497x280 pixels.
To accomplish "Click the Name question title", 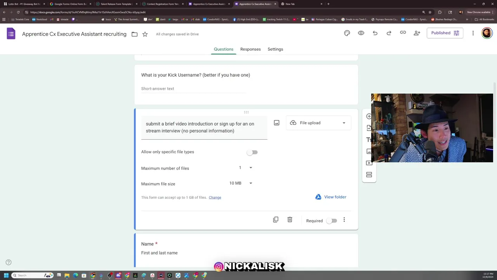I will pos(148,244).
